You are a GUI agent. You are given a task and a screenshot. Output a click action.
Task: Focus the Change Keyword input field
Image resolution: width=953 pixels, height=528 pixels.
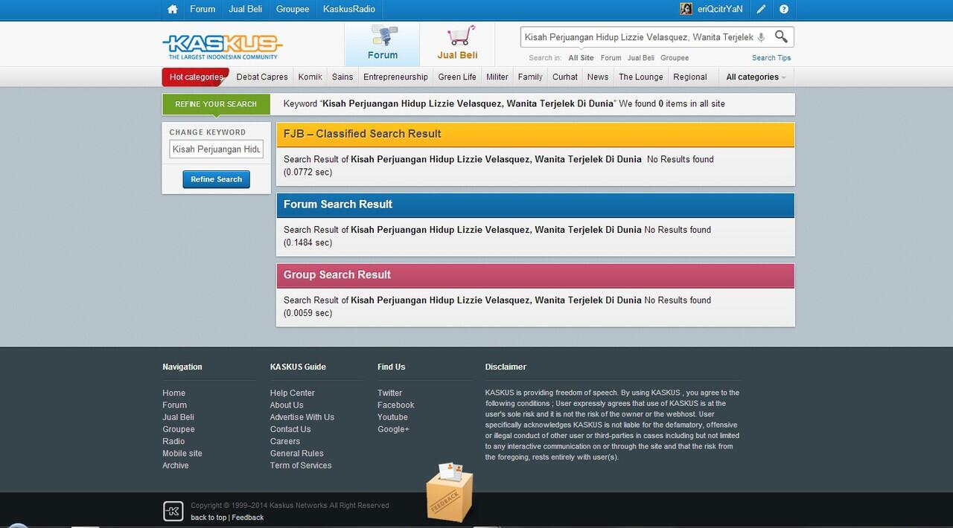click(x=216, y=149)
